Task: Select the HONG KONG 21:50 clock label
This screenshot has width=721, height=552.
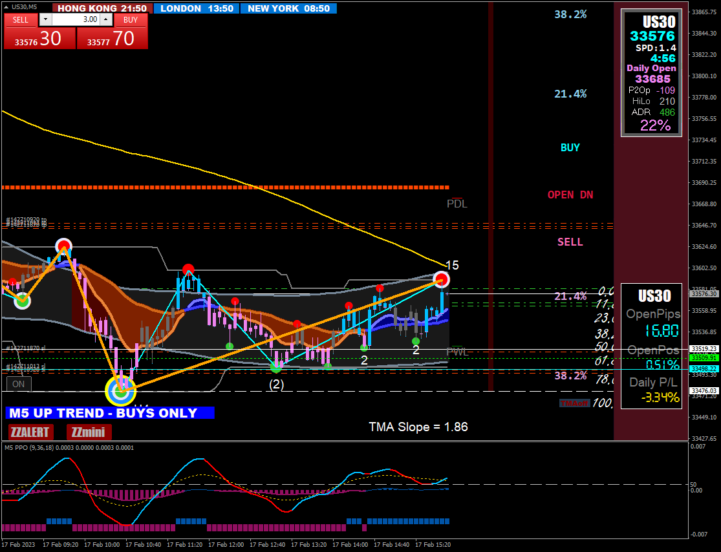Action: [x=102, y=8]
